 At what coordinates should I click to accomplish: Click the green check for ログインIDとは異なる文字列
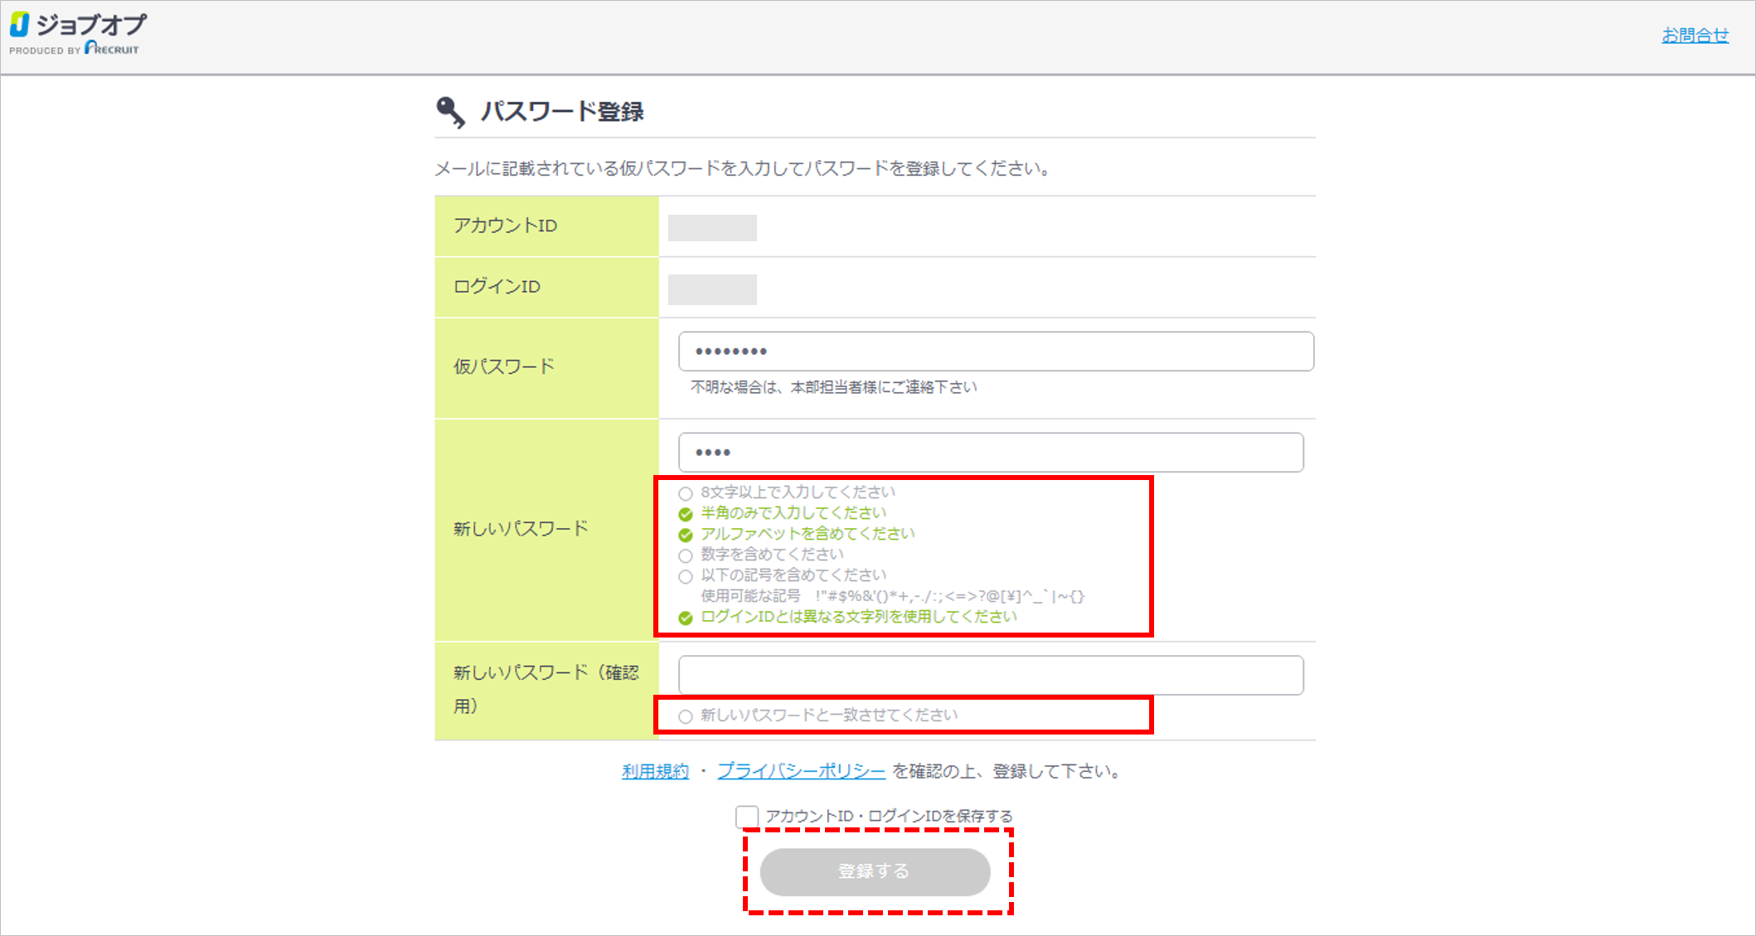(x=686, y=618)
